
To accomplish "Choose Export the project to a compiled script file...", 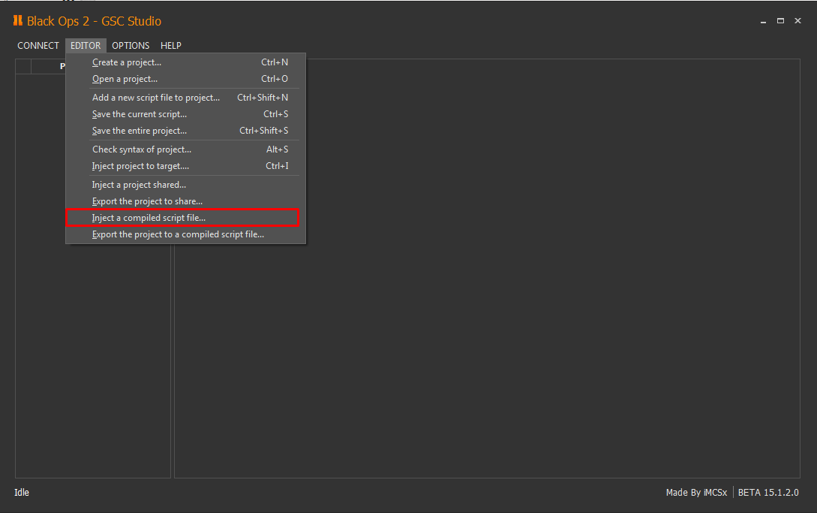I will coord(186,234).
